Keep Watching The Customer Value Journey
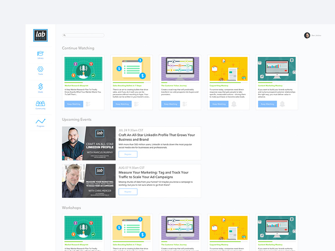 (170, 104)
